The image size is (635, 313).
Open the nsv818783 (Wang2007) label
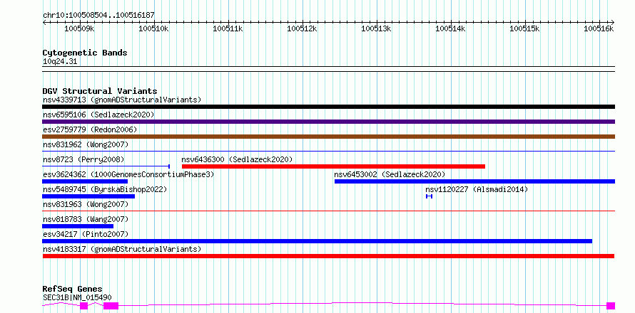coord(86,219)
